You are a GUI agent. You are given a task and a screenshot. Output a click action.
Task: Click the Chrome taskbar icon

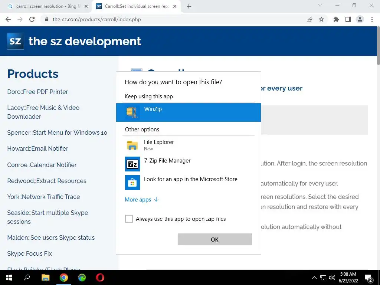64,278
